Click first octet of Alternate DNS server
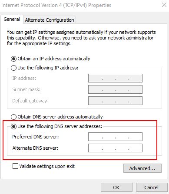This screenshot has height=194, width=169. [96, 148]
